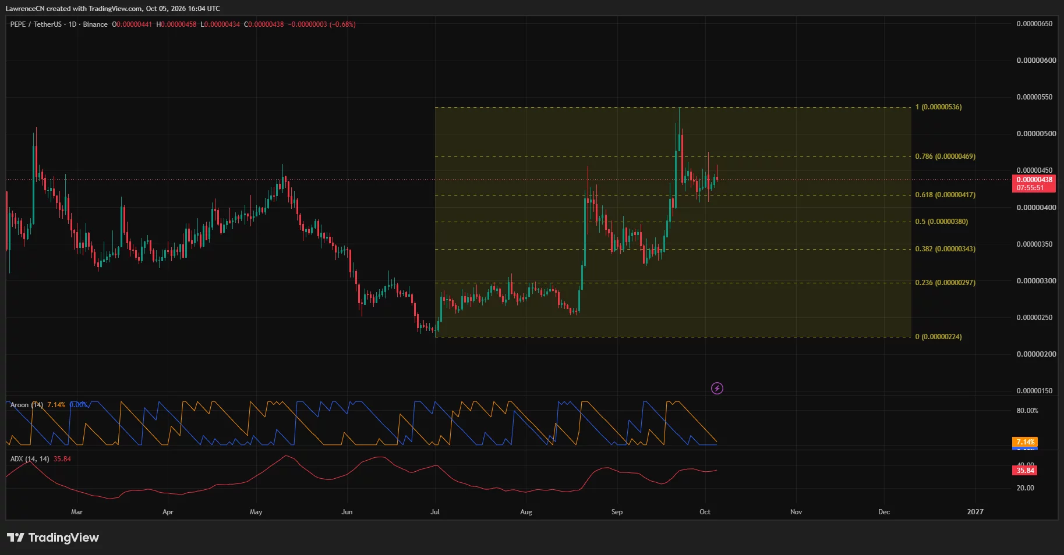Click the 0.00000550 price axis label
This screenshot has height=555, width=1064.
click(x=1034, y=97)
